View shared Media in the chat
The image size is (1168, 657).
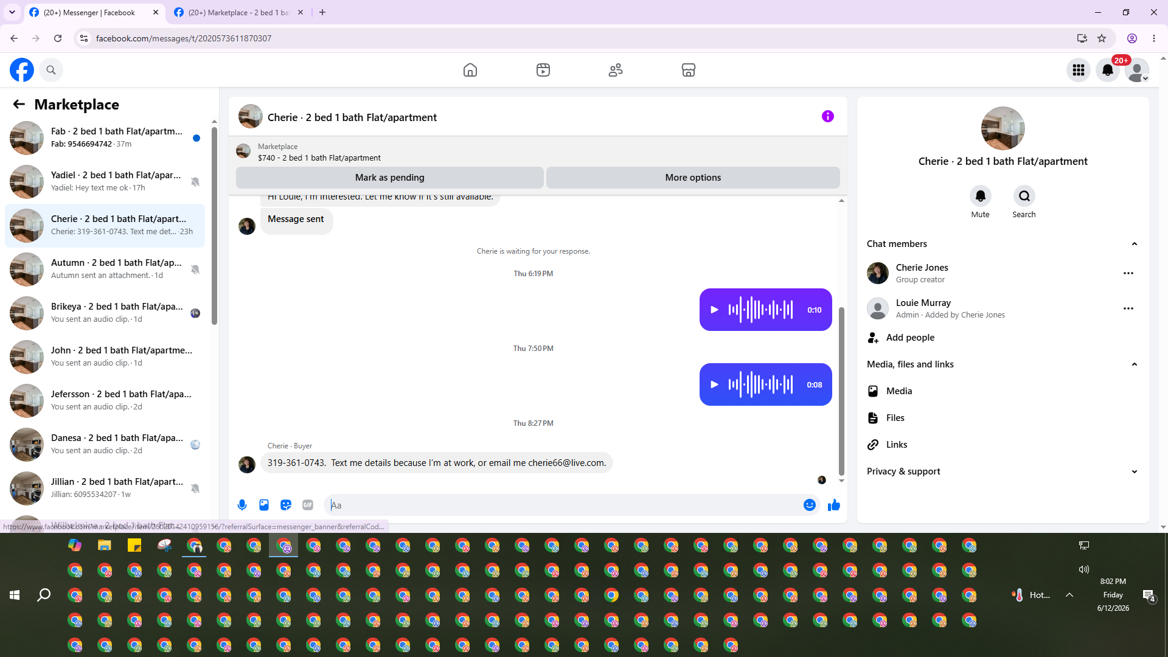pos(1003,391)
